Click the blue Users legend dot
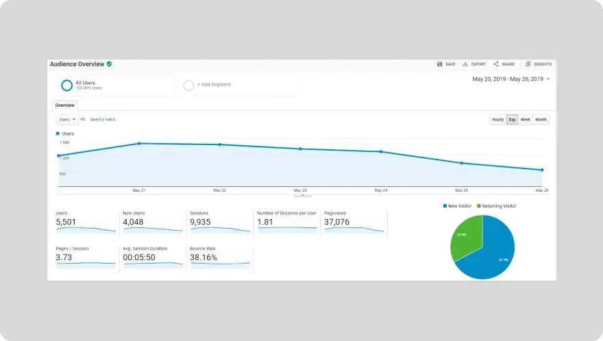 pos(58,134)
